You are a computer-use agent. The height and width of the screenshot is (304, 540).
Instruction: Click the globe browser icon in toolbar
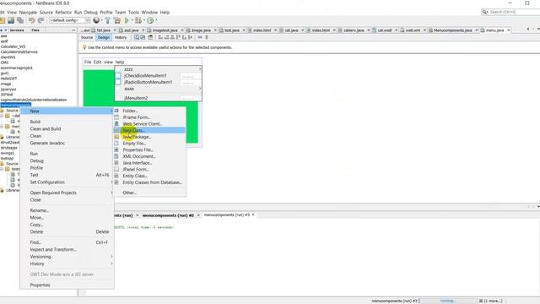pyautogui.click(x=96, y=20)
